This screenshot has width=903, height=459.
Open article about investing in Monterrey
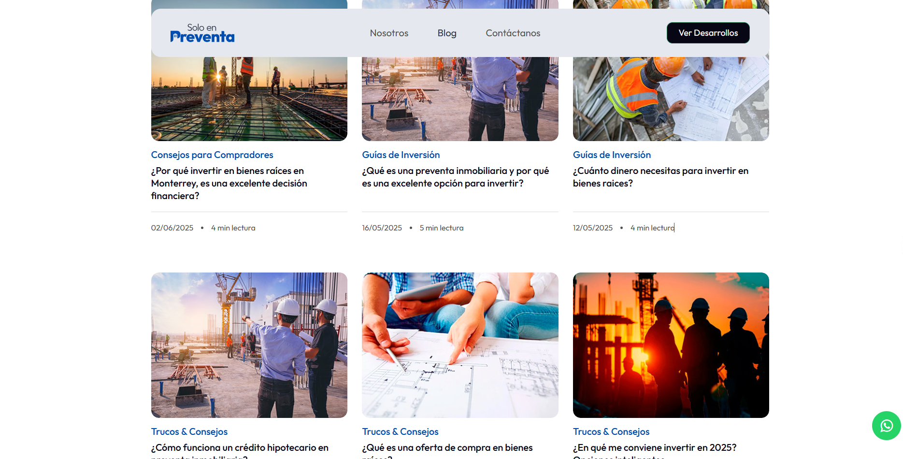tap(229, 183)
